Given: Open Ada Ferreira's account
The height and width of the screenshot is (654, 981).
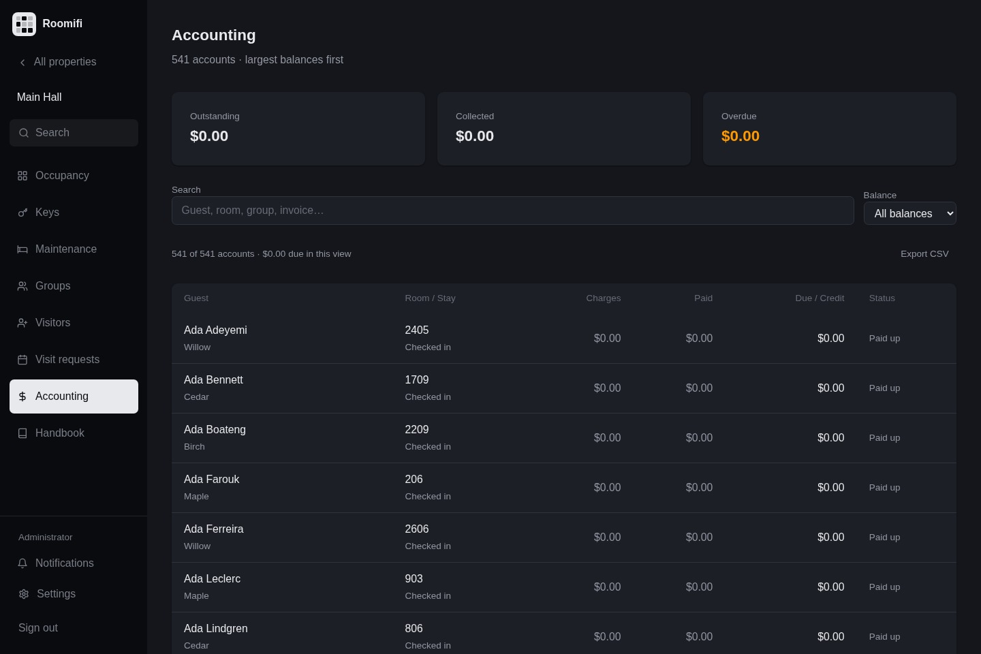Looking at the screenshot, I should coord(213,529).
